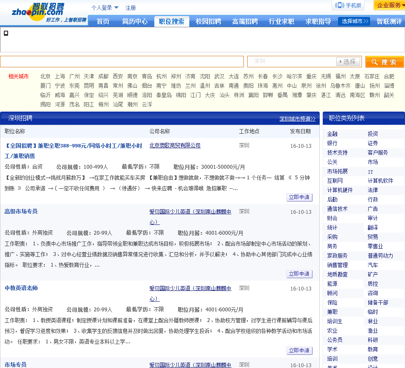Image resolution: width=405 pixels, height=368 pixels.
Task: Select the 金融 job category
Action: (x=332, y=134)
